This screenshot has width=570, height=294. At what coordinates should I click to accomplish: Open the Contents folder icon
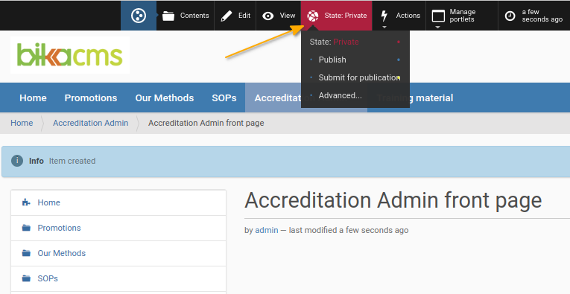168,16
